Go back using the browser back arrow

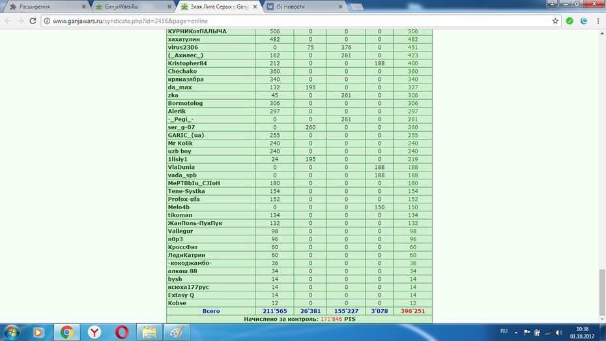click(x=8, y=21)
